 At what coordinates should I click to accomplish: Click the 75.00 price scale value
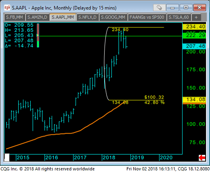tap(197, 142)
